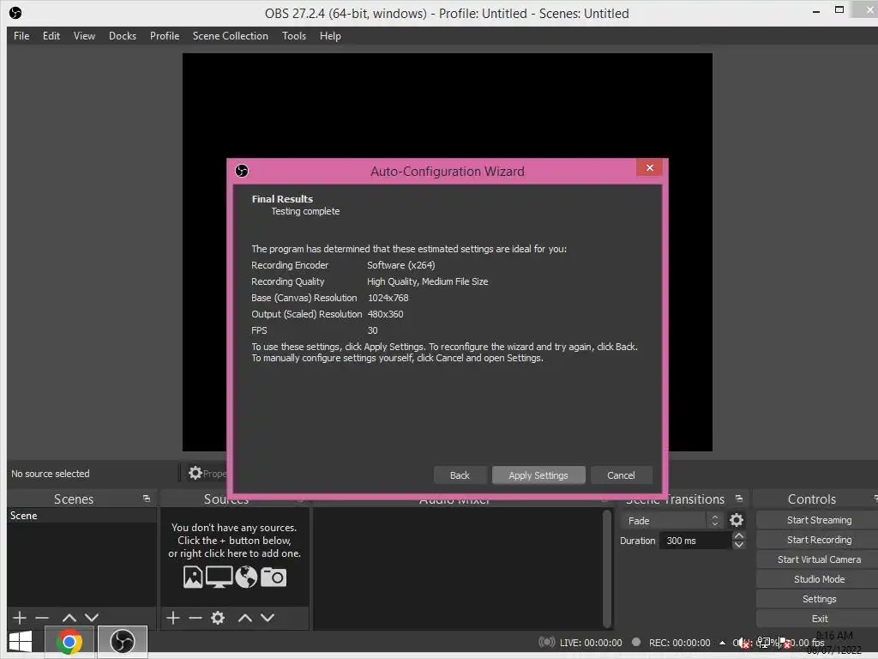Viewport: 878px width, 659px height.
Task: Click the OBS logo in the wizard title bar
Action: [x=242, y=171]
